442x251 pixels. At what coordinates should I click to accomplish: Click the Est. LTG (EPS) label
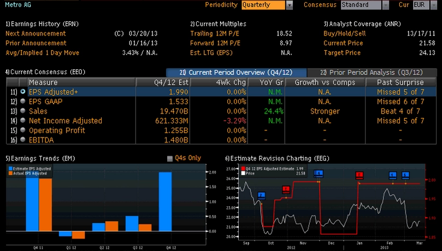pos(211,52)
